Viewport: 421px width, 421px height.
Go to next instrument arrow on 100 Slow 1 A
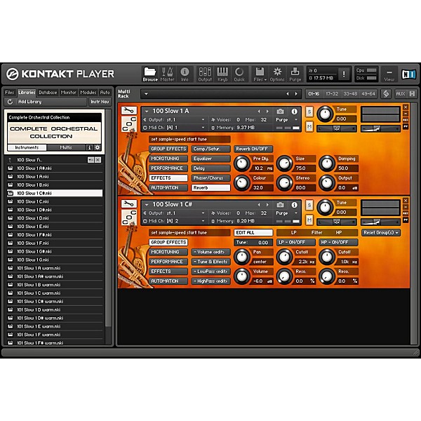tap(267, 111)
